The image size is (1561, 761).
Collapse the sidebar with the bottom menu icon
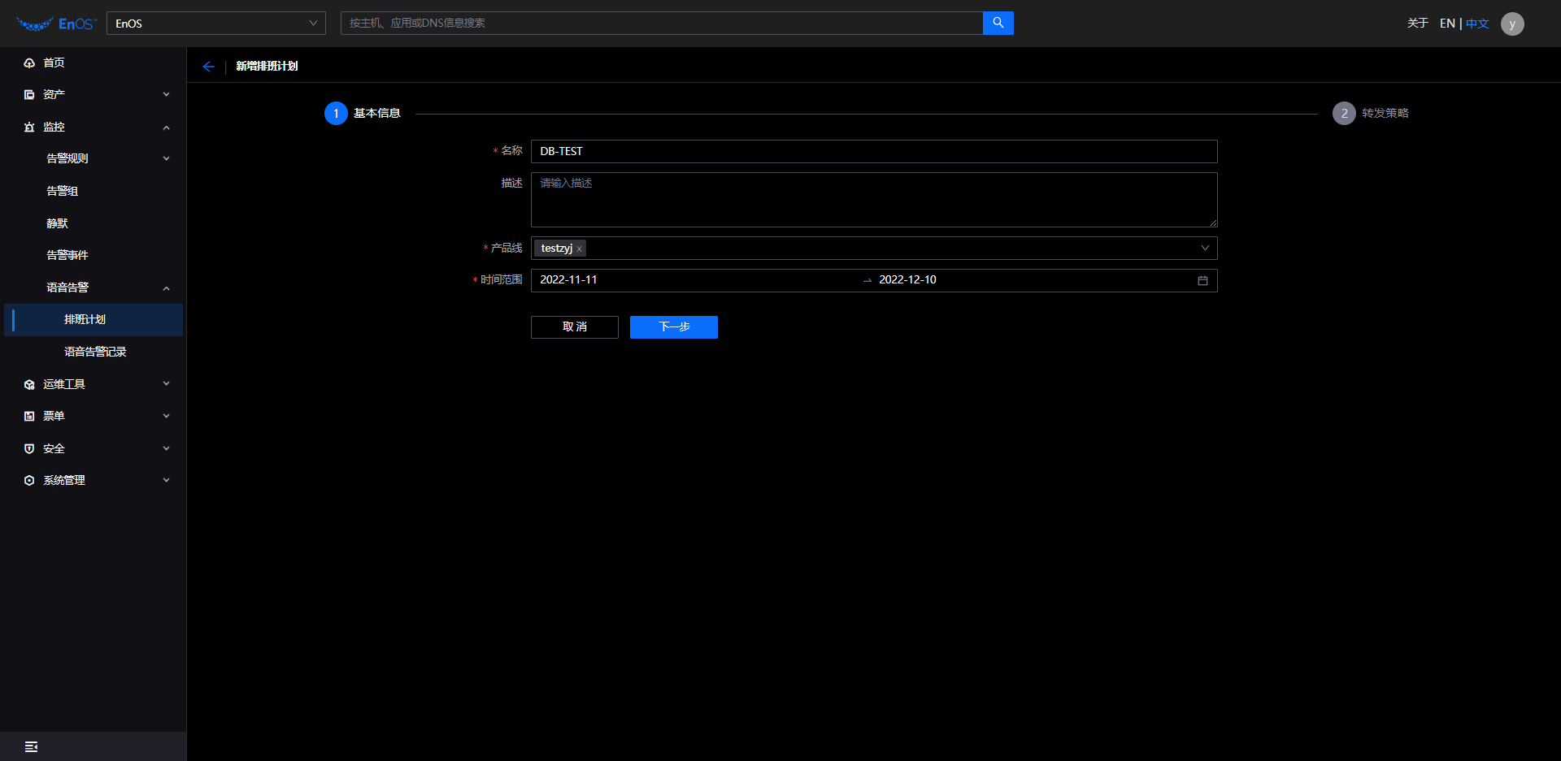tap(31, 746)
